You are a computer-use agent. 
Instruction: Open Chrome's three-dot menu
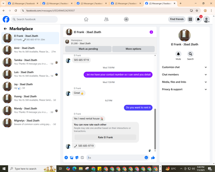pos(211,11)
